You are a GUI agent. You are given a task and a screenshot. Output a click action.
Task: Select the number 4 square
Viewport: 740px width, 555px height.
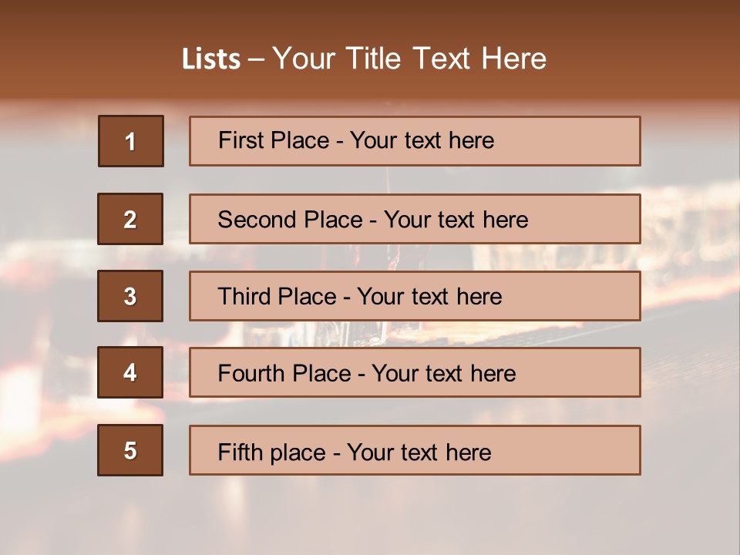pos(130,372)
